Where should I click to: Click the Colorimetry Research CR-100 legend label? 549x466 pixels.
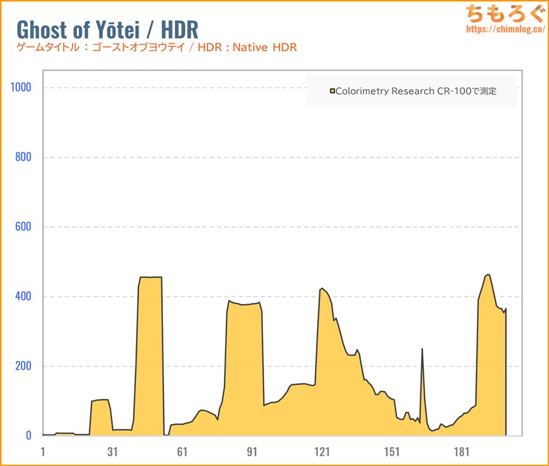(417, 91)
